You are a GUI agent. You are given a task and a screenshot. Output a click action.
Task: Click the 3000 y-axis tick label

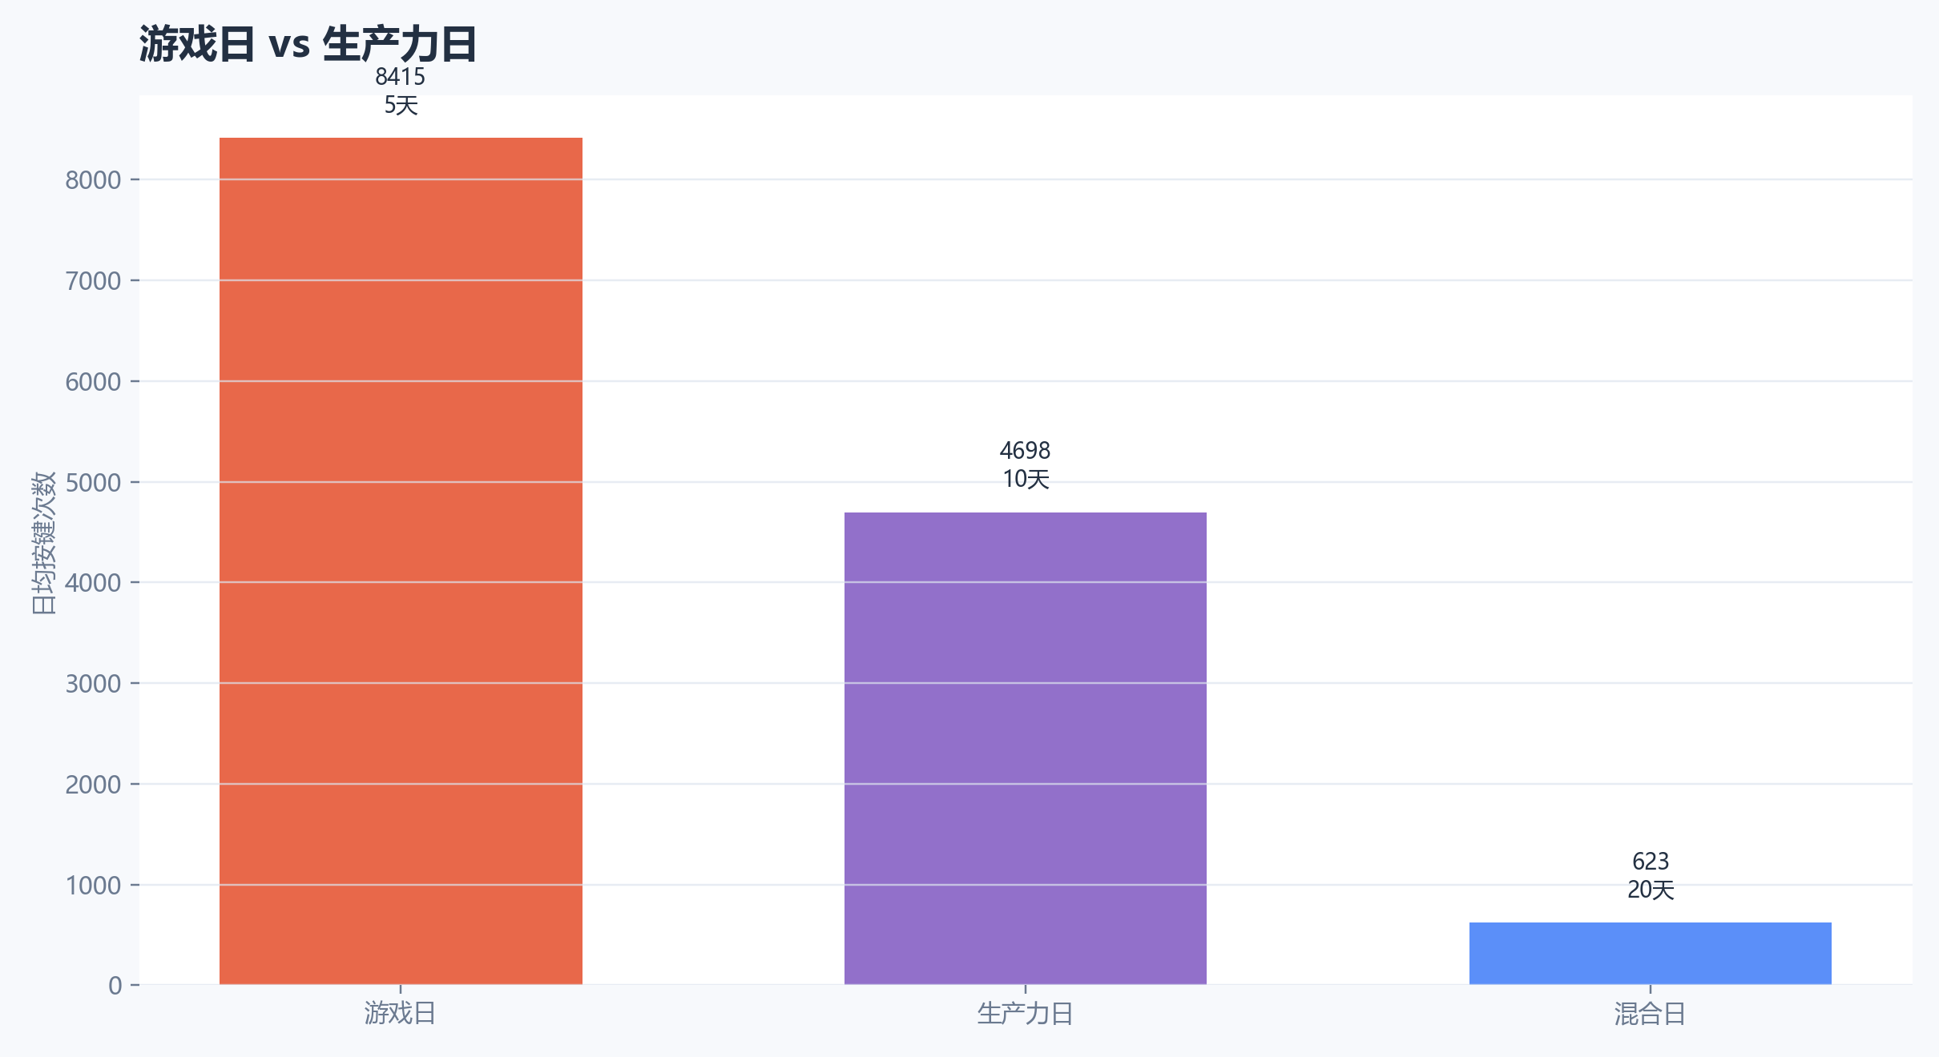93,684
